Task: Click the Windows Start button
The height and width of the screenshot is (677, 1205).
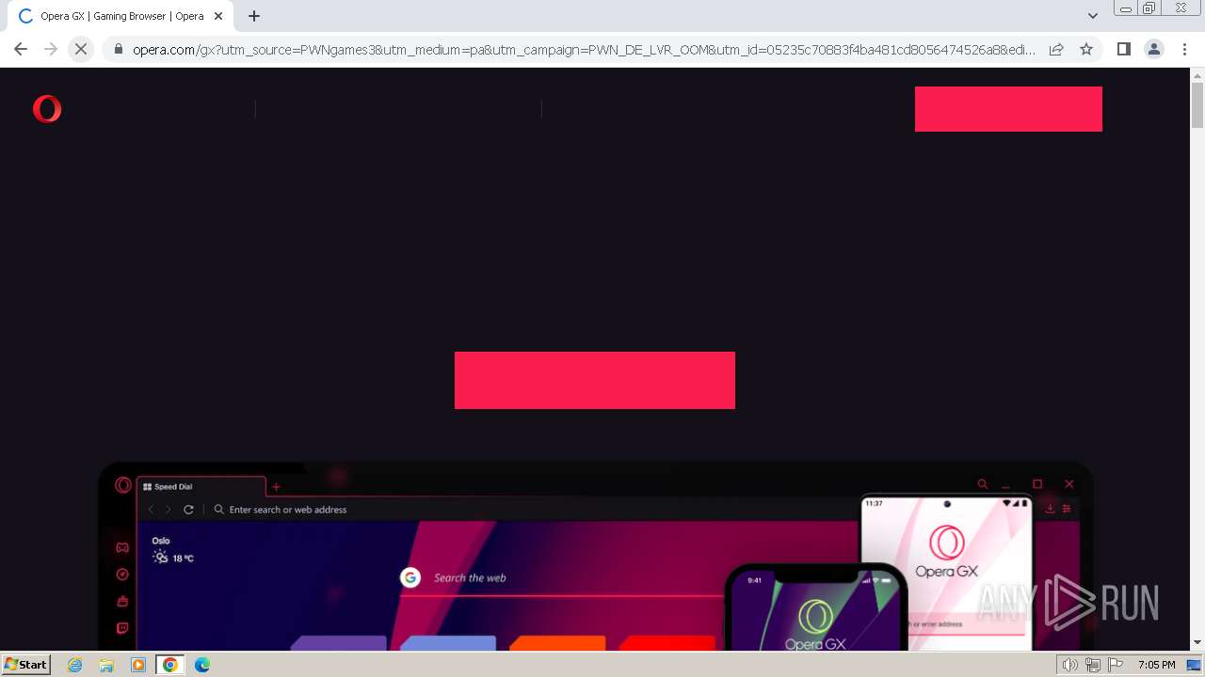Action: point(25,665)
